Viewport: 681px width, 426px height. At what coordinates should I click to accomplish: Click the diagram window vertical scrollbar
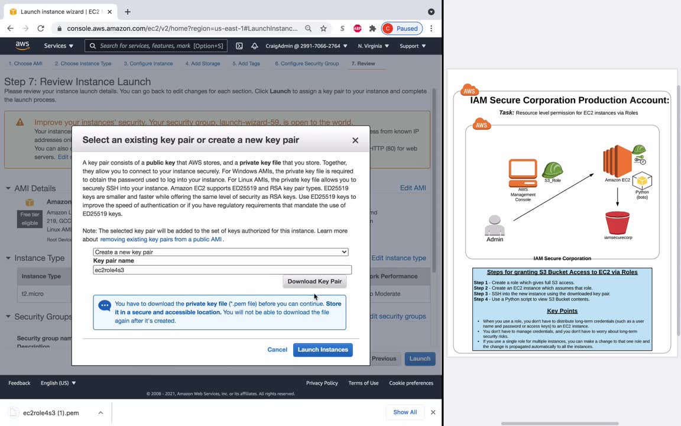pos(679,211)
